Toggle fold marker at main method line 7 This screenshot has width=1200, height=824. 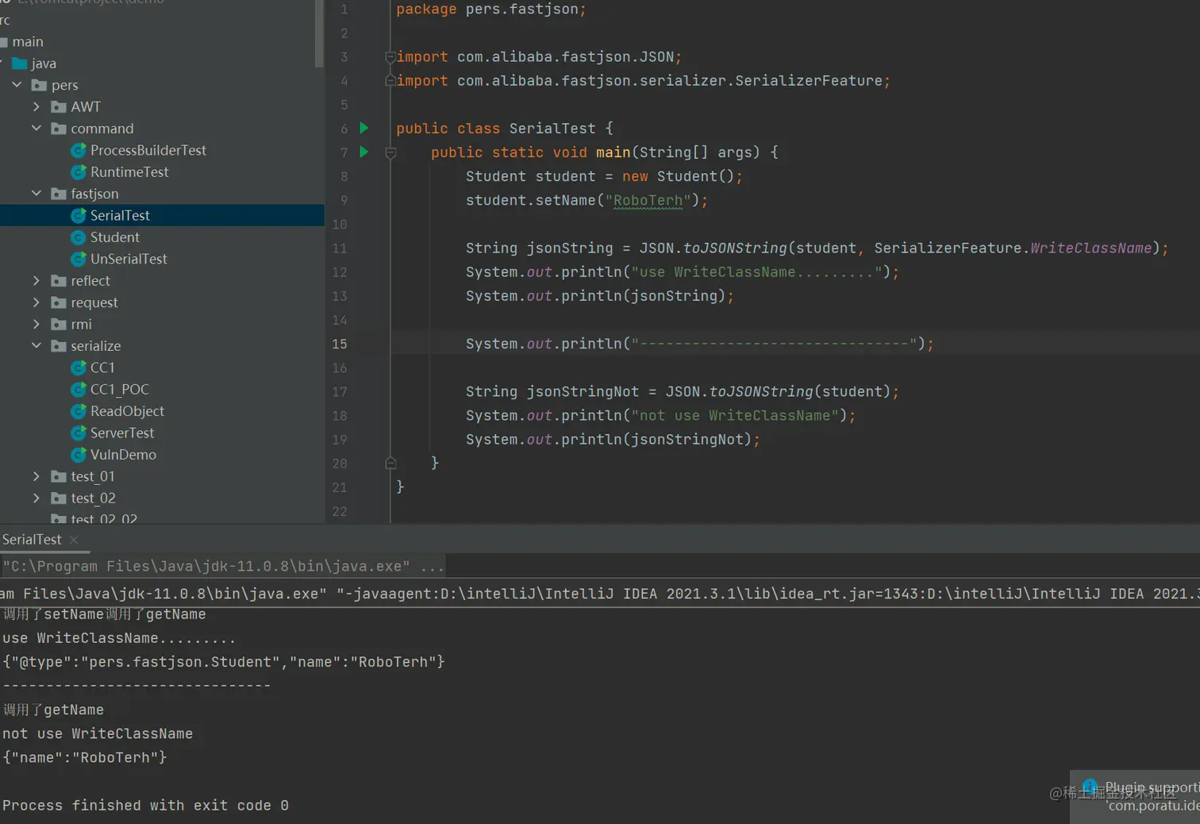click(x=390, y=152)
